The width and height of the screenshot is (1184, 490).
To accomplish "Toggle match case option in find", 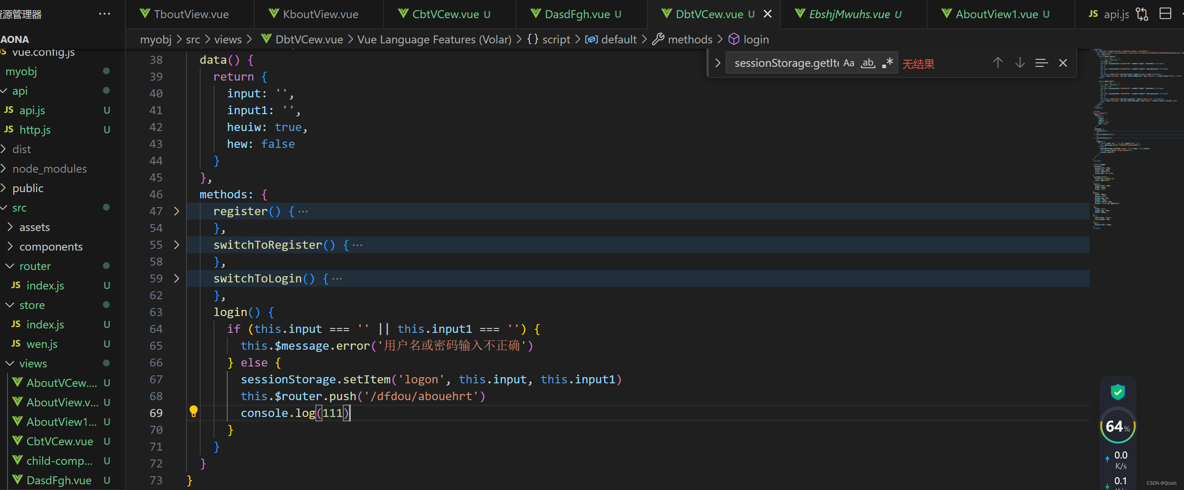I will (x=849, y=63).
